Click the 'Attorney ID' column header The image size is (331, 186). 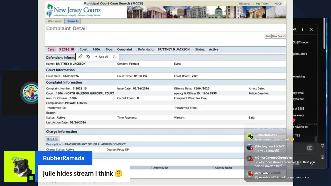pos(161,168)
